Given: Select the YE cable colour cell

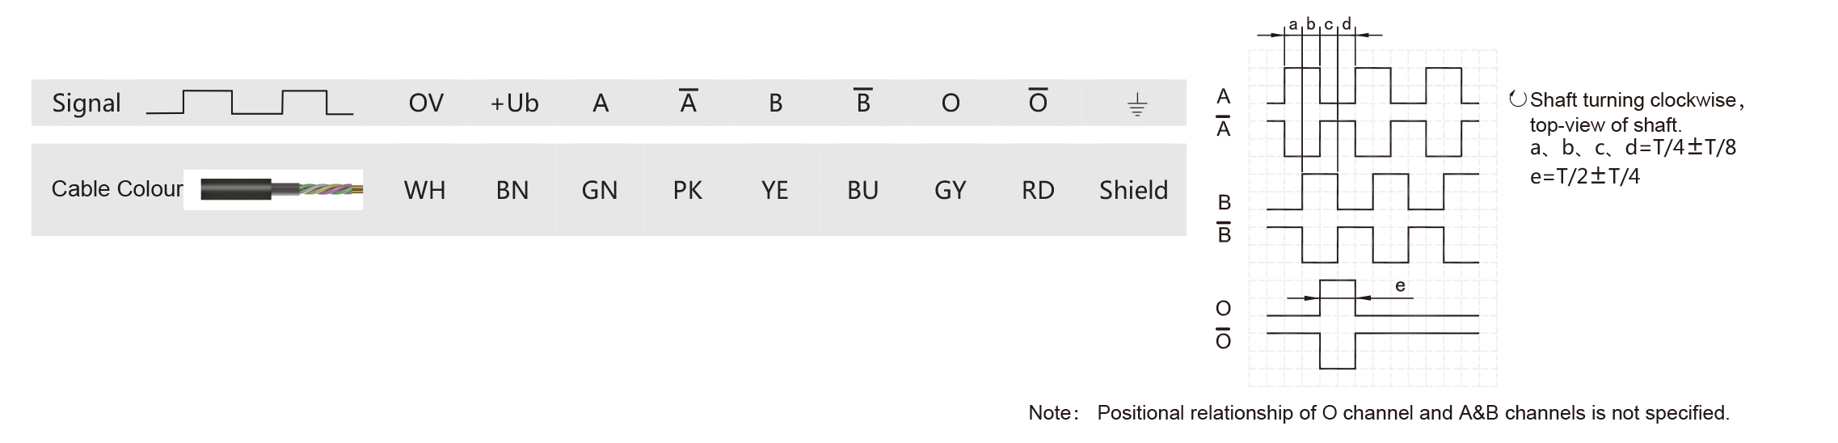Looking at the screenshot, I should point(775,190).
